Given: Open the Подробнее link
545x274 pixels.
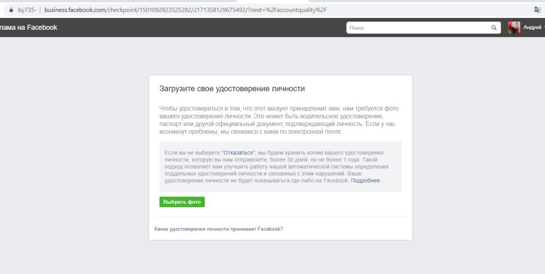Looking at the screenshot, I should [x=365, y=180].
